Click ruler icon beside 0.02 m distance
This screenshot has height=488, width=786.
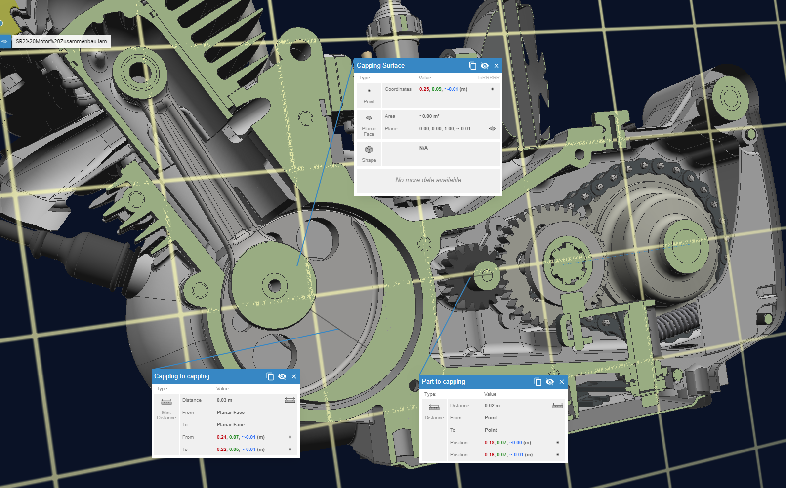point(557,406)
